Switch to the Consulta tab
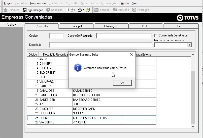Image resolution: width=203 pixels, height=138 pixels. point(42,26)
